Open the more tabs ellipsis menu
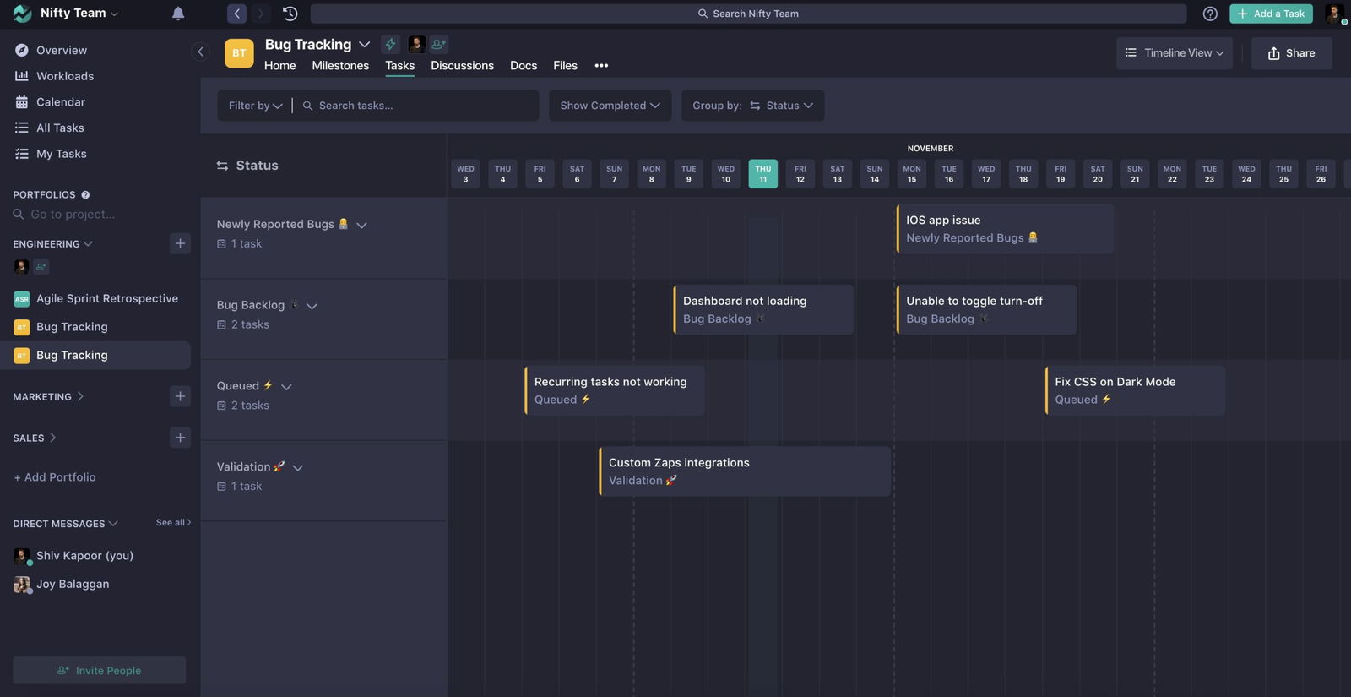Screen dimensions: 1351x697 coord(601,65)
